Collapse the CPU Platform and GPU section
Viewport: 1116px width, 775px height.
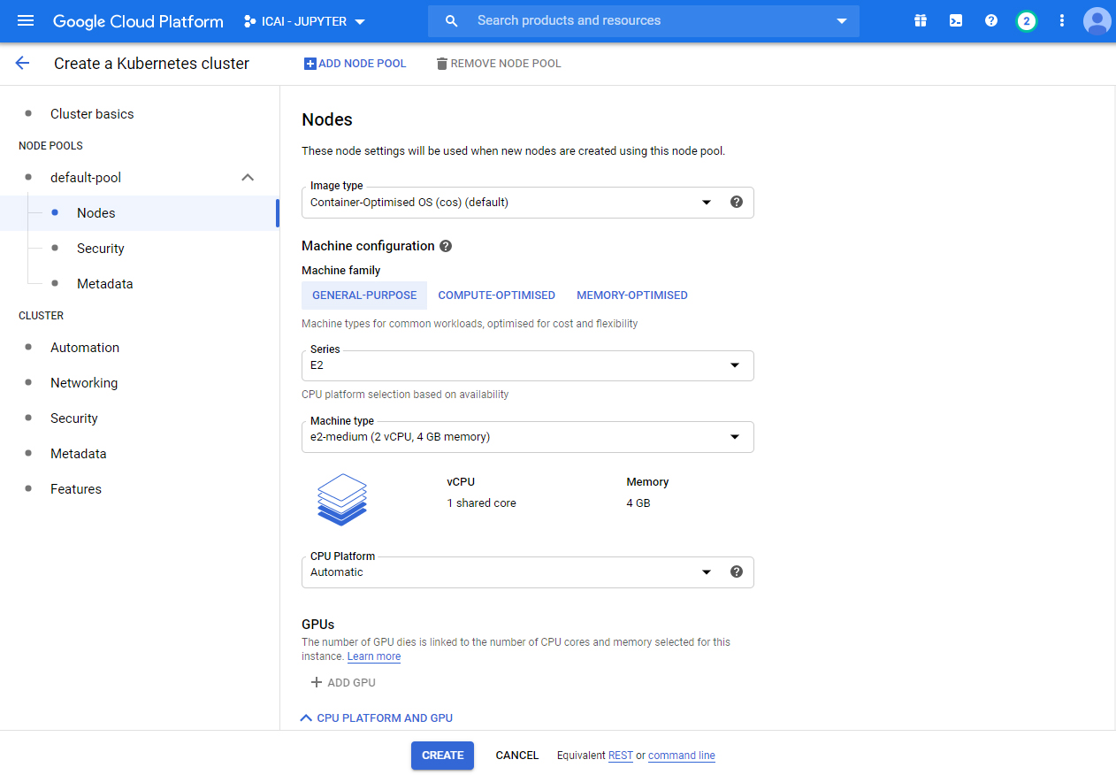[x=378, y=718]
